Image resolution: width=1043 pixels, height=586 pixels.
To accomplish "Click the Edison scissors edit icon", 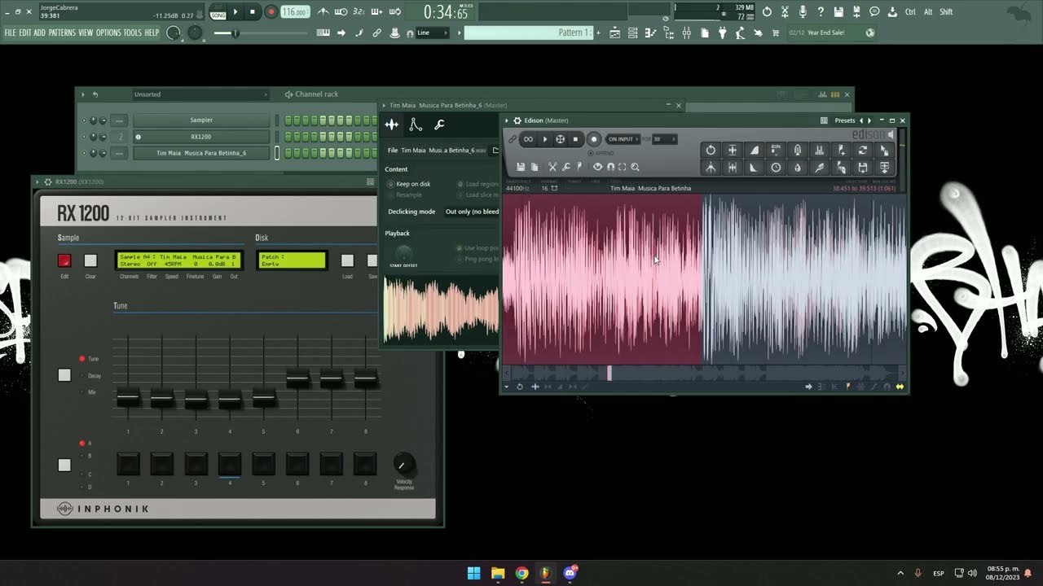I will pos(552,167).
